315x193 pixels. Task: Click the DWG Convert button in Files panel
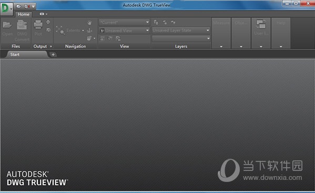(22, 31)
